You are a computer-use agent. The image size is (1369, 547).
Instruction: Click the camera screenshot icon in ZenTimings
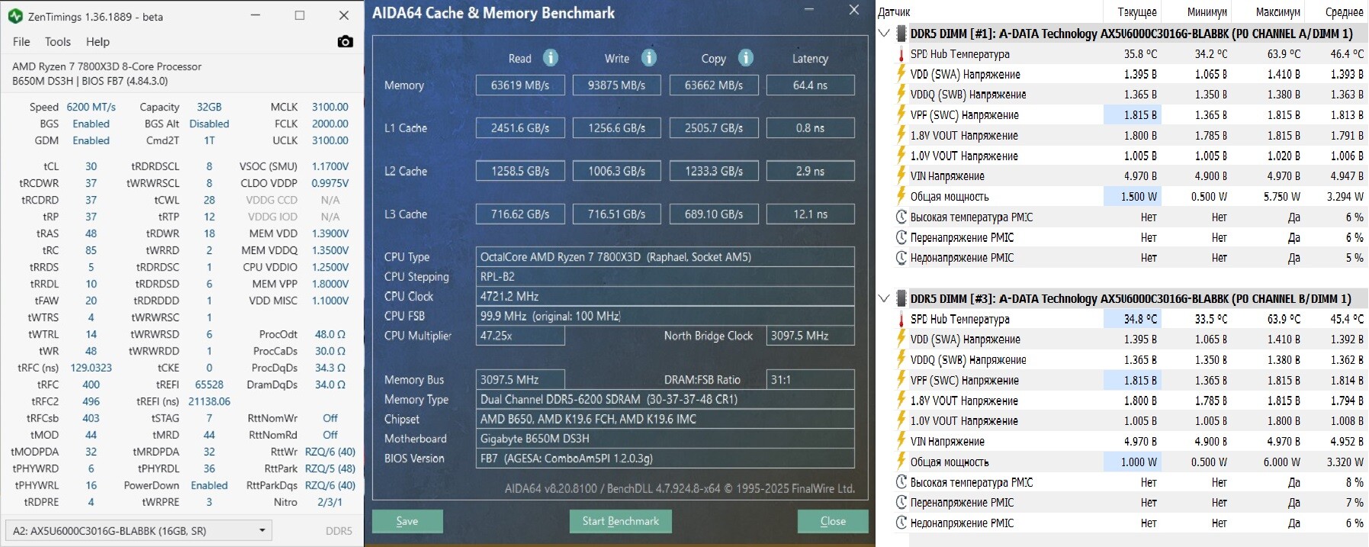(345, 42)
